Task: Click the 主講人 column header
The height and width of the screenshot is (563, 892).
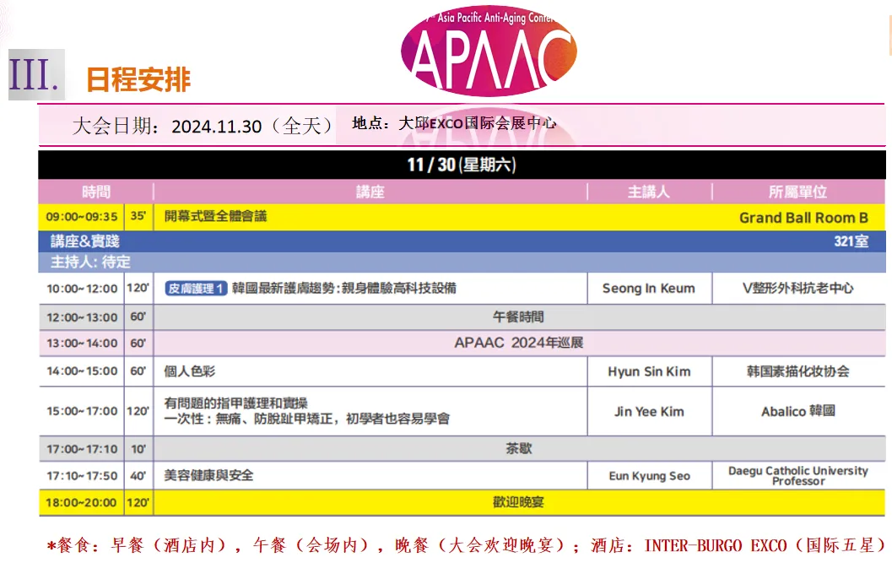Action: point(649,192)
